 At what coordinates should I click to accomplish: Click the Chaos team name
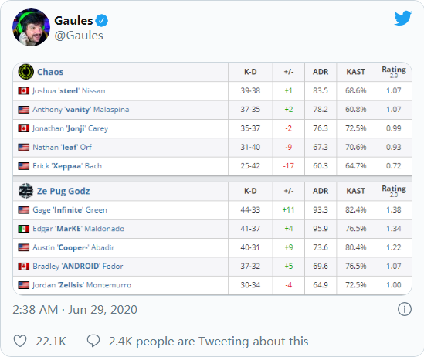50,72
